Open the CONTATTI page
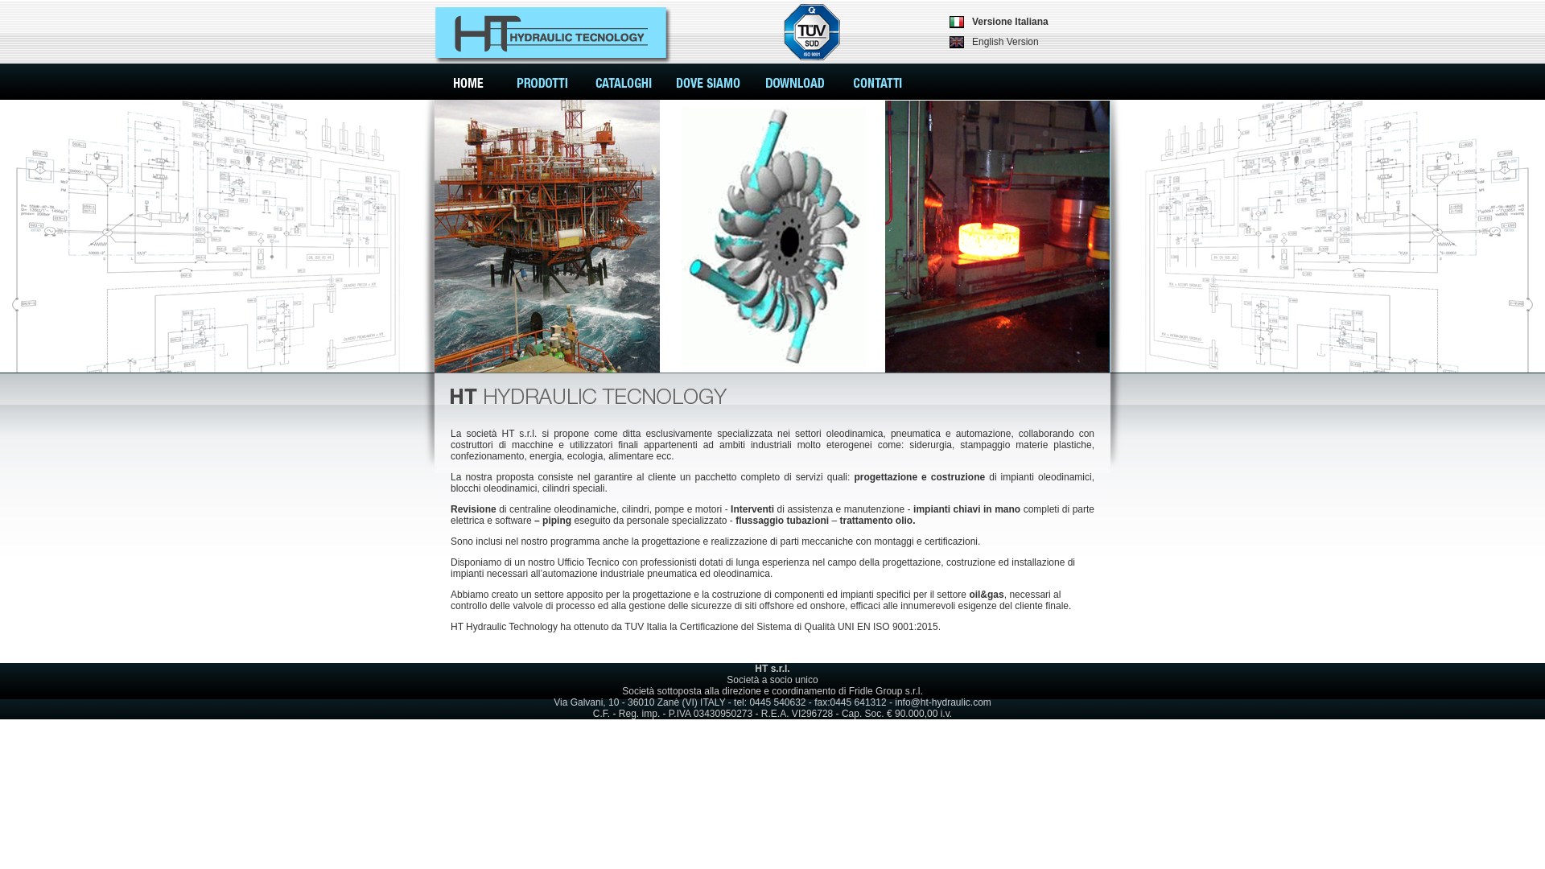1545x869 pixels. pyautogui.click(x=877, y=83)
